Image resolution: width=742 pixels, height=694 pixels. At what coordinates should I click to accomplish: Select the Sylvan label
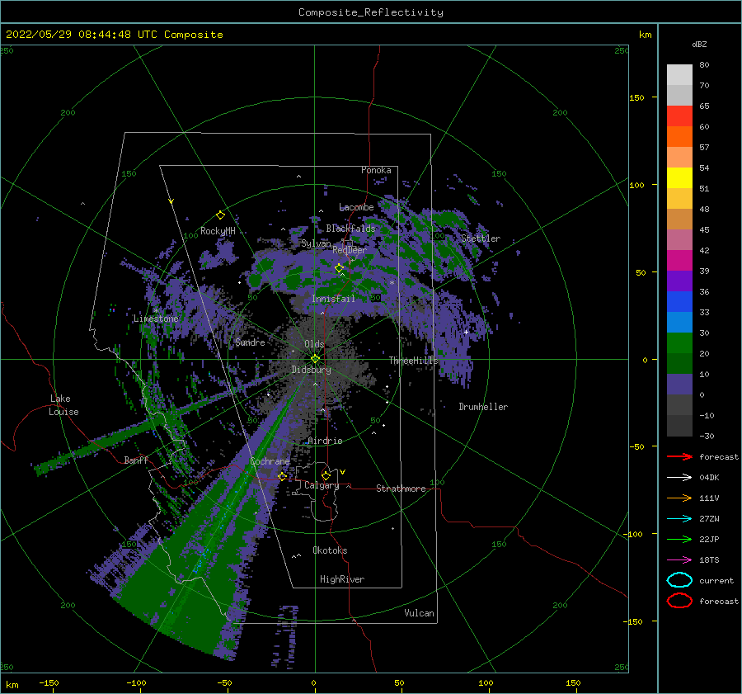pos(316,244)
